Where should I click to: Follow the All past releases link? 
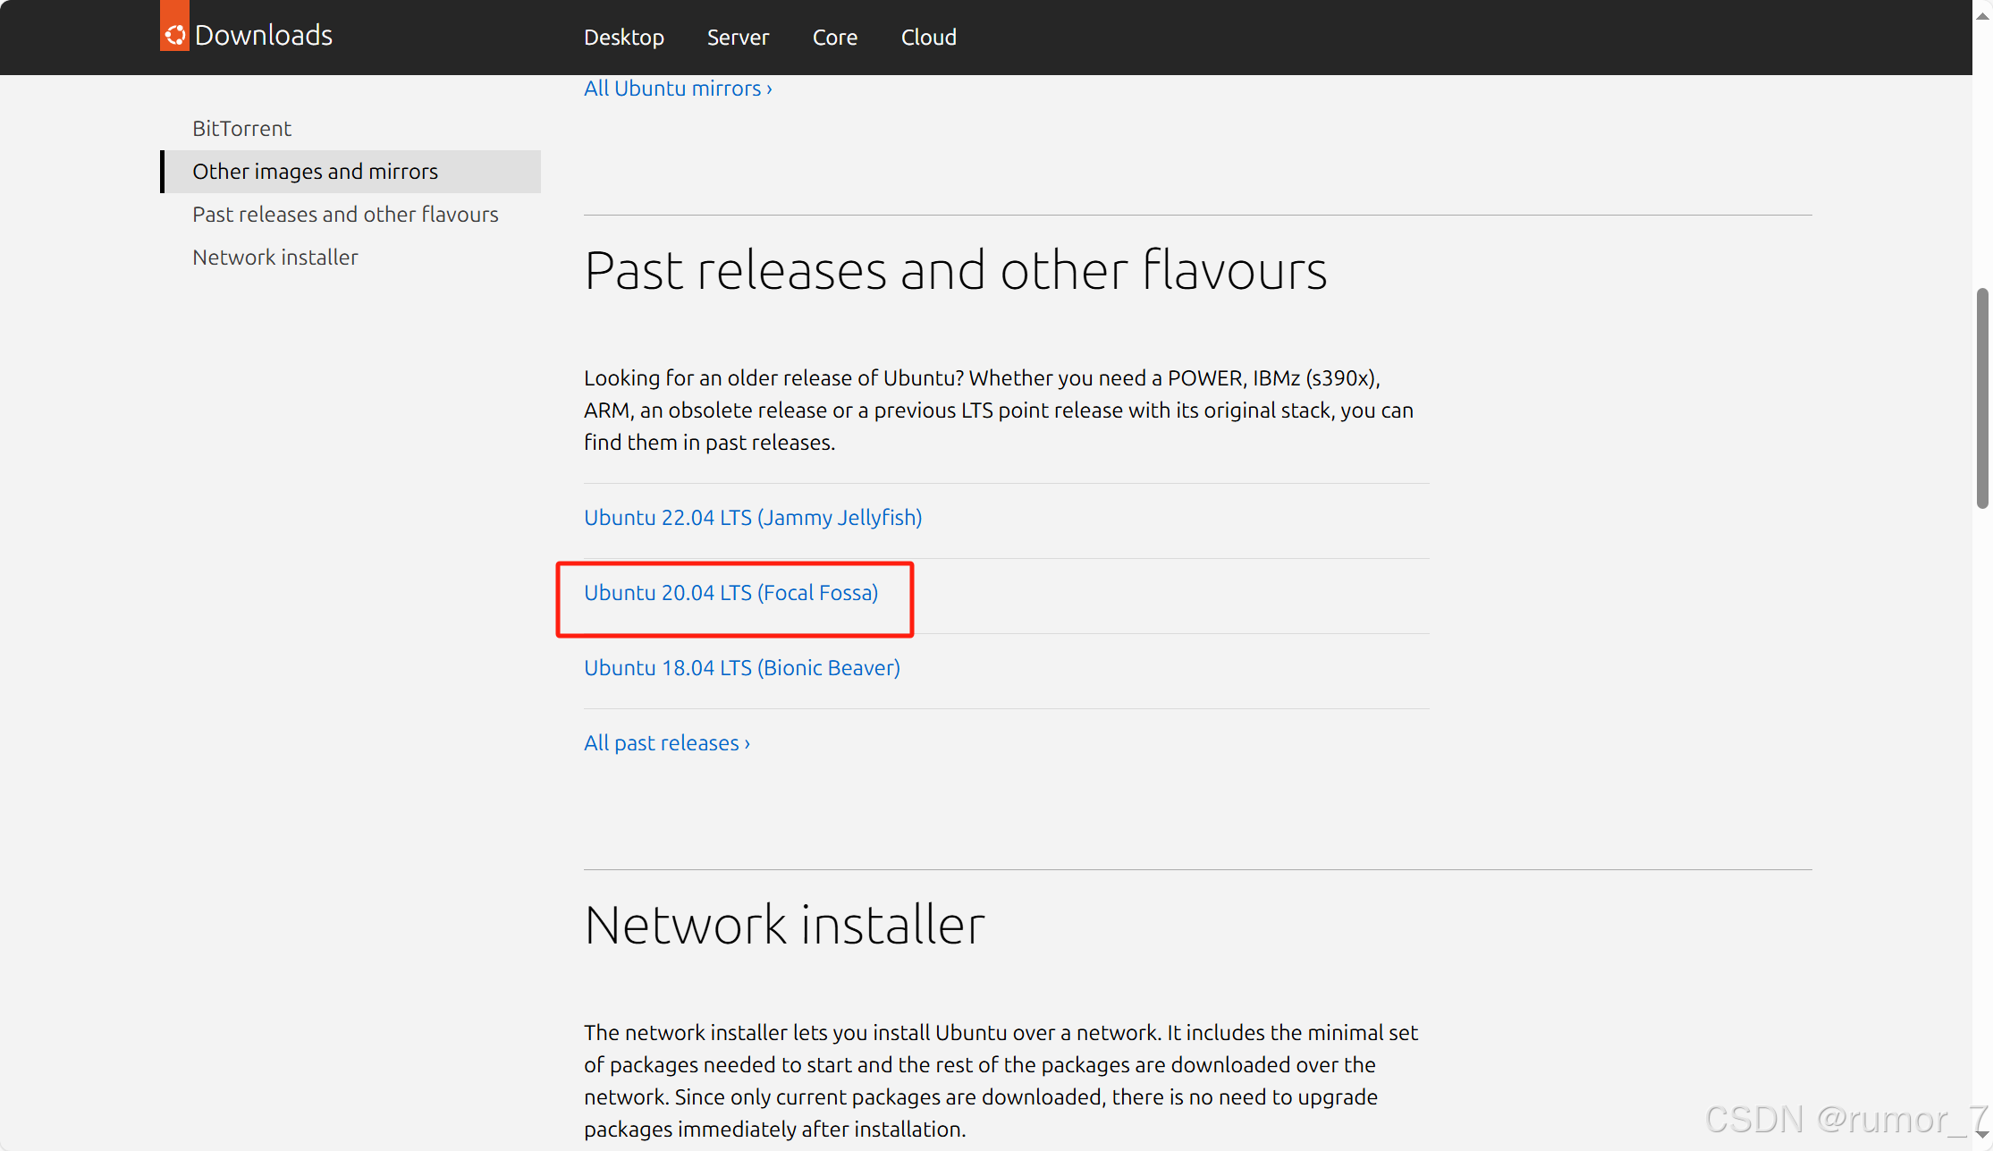click(x=666, y=743)
